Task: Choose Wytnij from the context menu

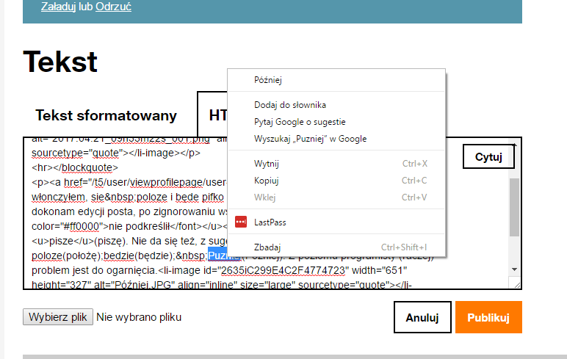Action: tap(267, 164)
